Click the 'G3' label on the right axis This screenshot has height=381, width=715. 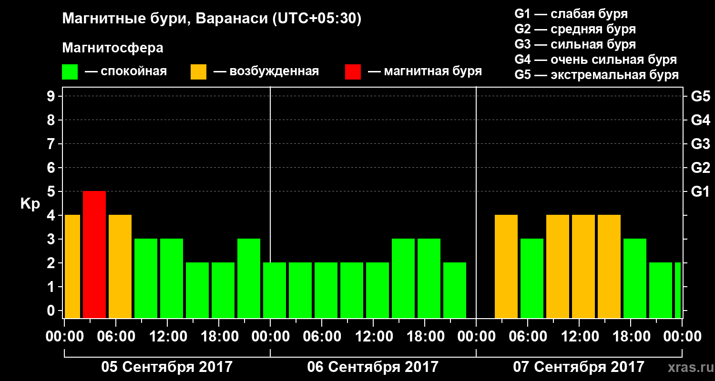[x=700, y=144]
